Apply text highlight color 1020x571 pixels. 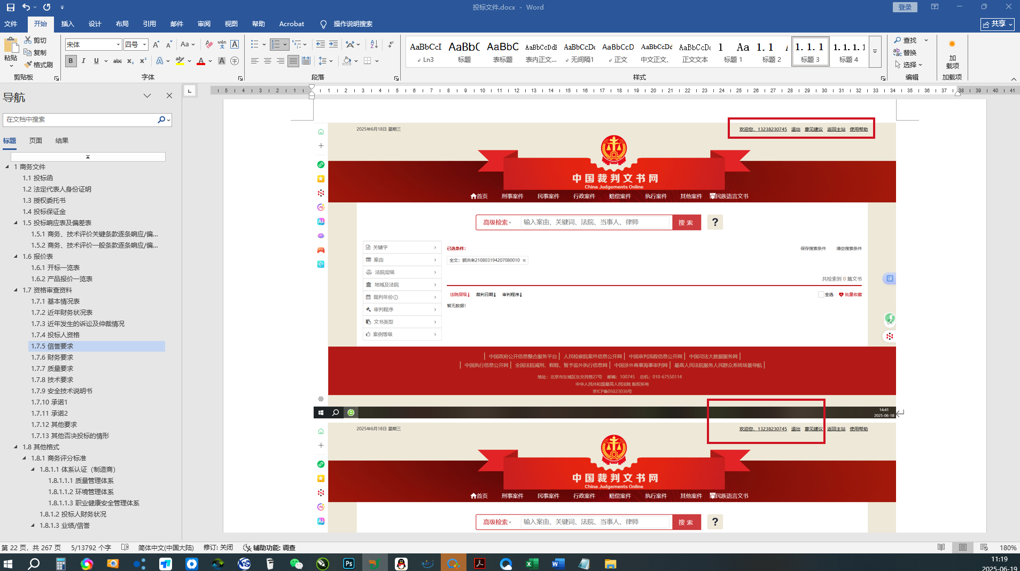click(180, 61)
